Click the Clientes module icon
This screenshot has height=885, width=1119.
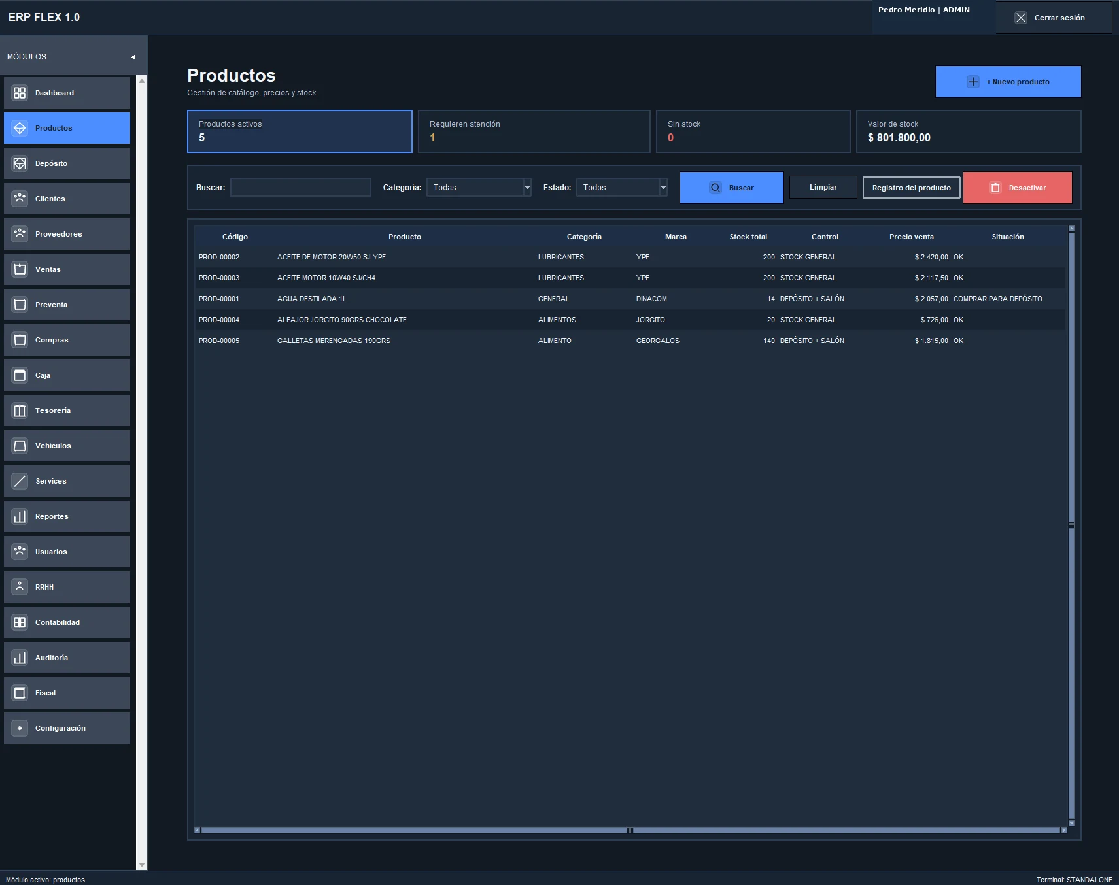coord(20,199)
